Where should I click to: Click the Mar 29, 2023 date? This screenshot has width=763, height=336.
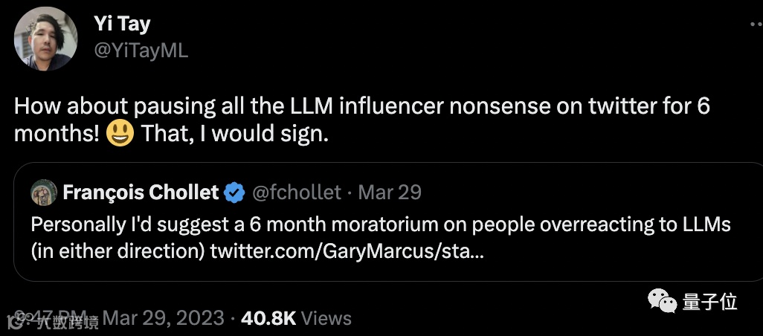click(x=163, y=318)
